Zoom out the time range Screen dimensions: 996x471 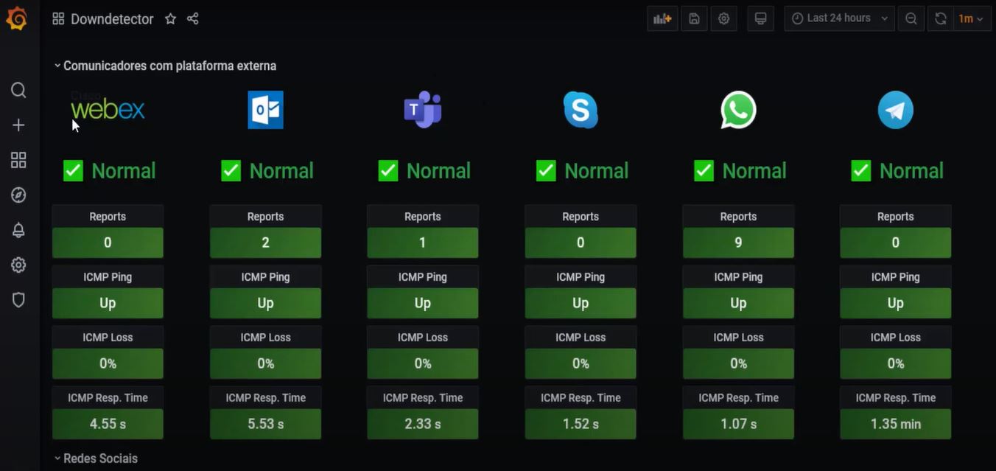coord(911,18)
